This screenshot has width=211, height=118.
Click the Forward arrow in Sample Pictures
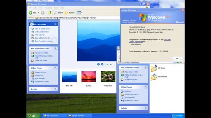pyautogui.click(x=43, y=13)
